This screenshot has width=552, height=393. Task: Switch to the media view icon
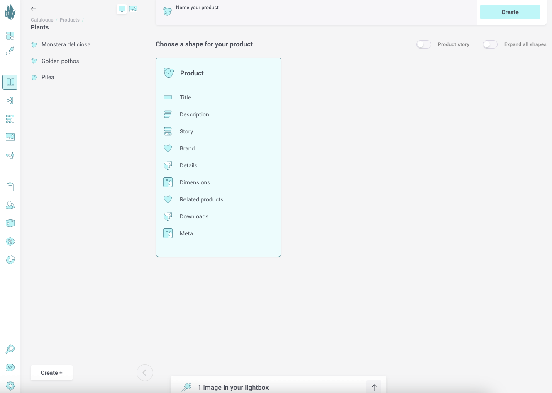[x=133, y=9]
